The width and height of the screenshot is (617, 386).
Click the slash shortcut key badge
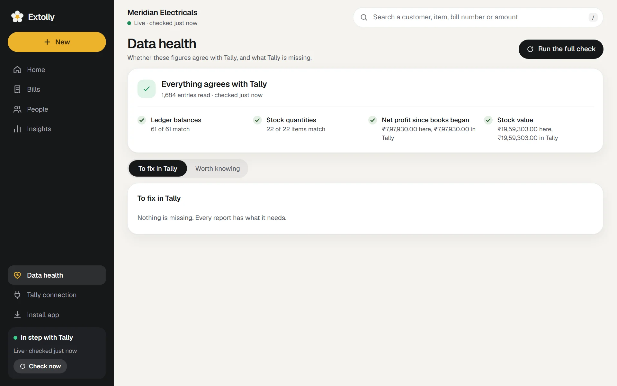[593, 17]
